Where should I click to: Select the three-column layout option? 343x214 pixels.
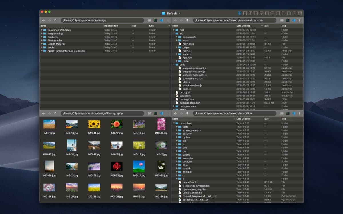tap(283, 13)
